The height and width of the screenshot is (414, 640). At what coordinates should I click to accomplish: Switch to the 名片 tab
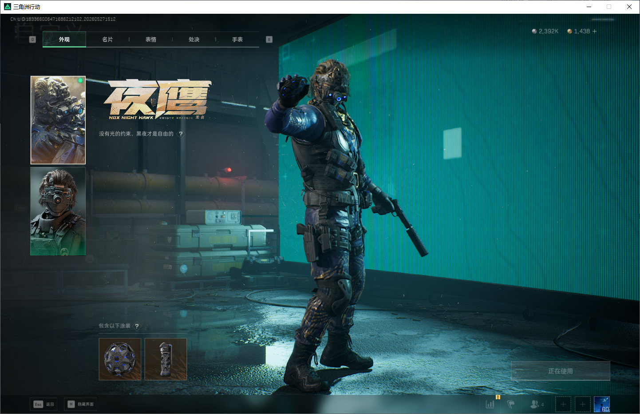107,40
